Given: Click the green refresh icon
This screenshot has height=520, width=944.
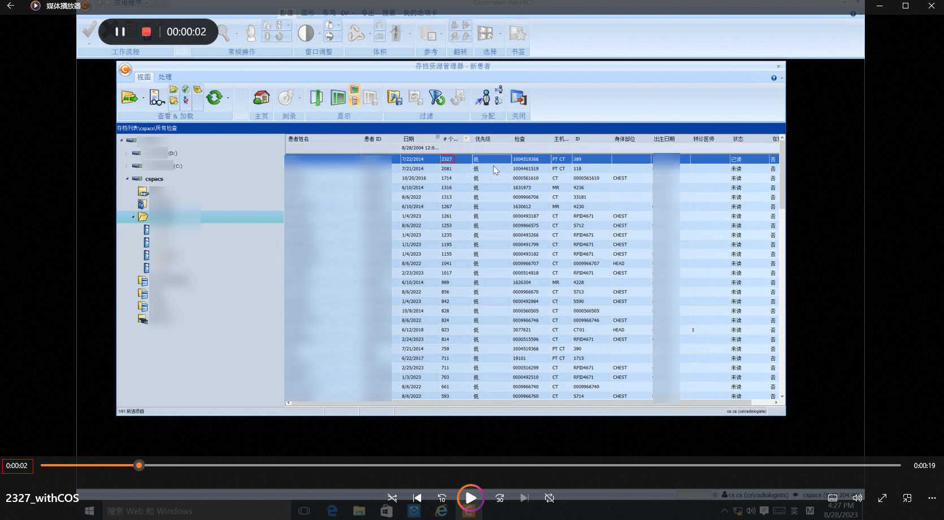Looking at the screenshot, I should [x=214, y=98].
